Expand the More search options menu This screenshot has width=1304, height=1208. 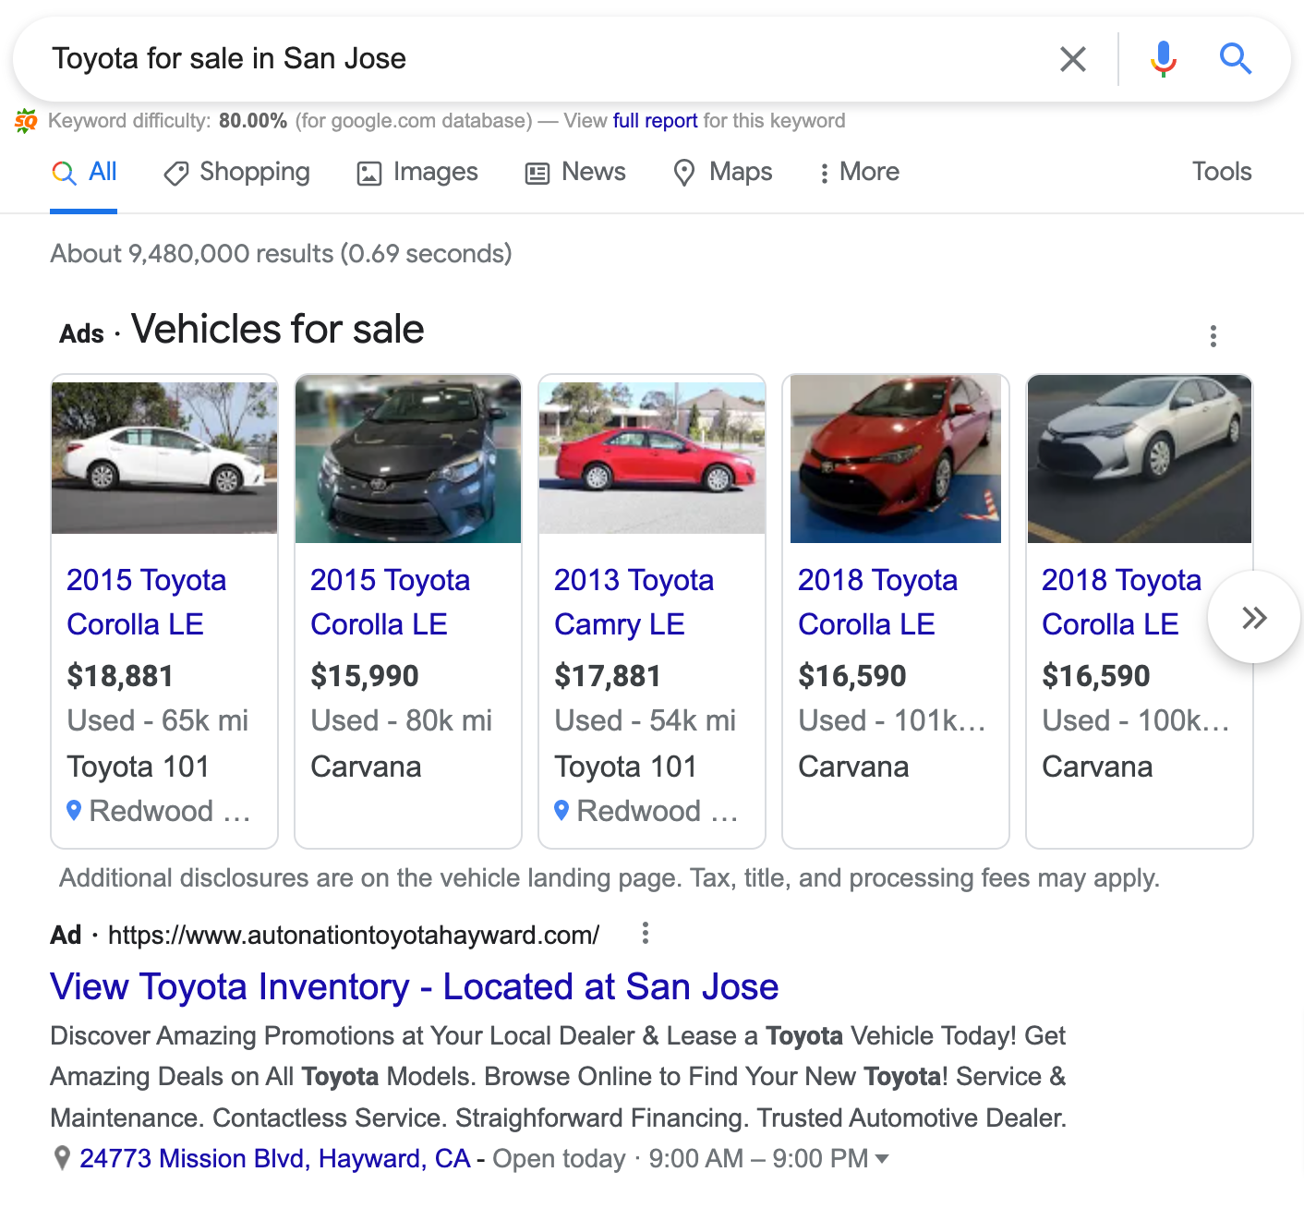click(x=859, y=172)
